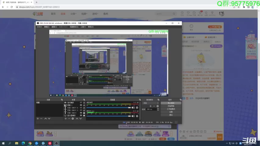Click the Douyu header search box
260x146 pixels.
coord(165,14)
